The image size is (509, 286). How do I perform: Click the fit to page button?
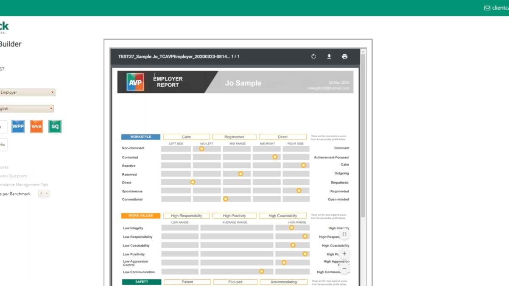(344, 234)
